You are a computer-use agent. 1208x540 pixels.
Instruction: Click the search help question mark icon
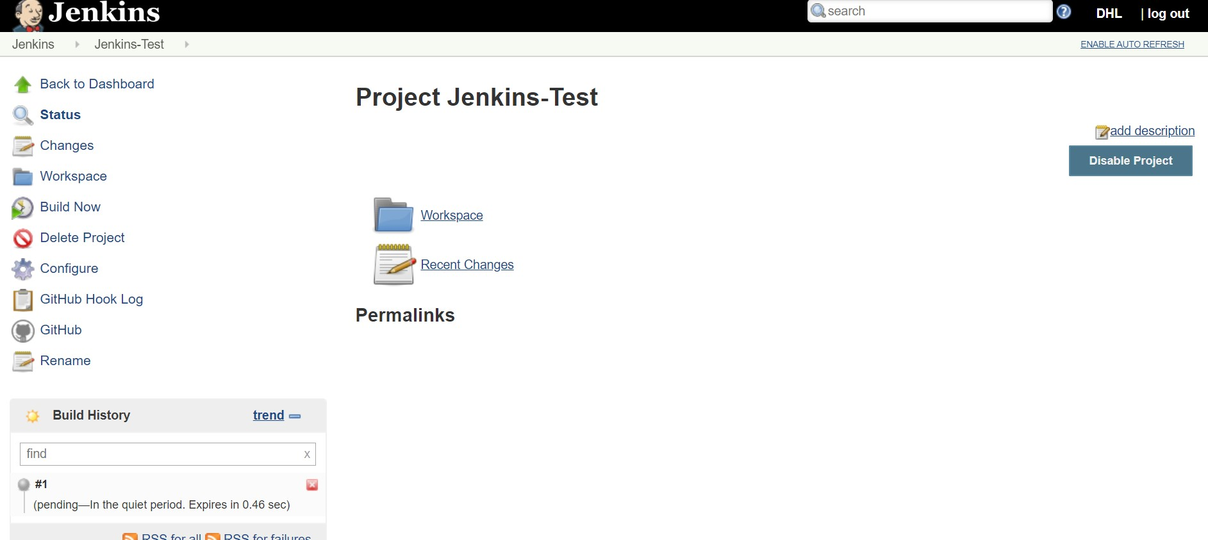1064,12
